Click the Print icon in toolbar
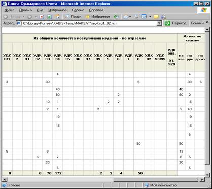This screenshot has width=212, height=189. click(x=136, y=17)
